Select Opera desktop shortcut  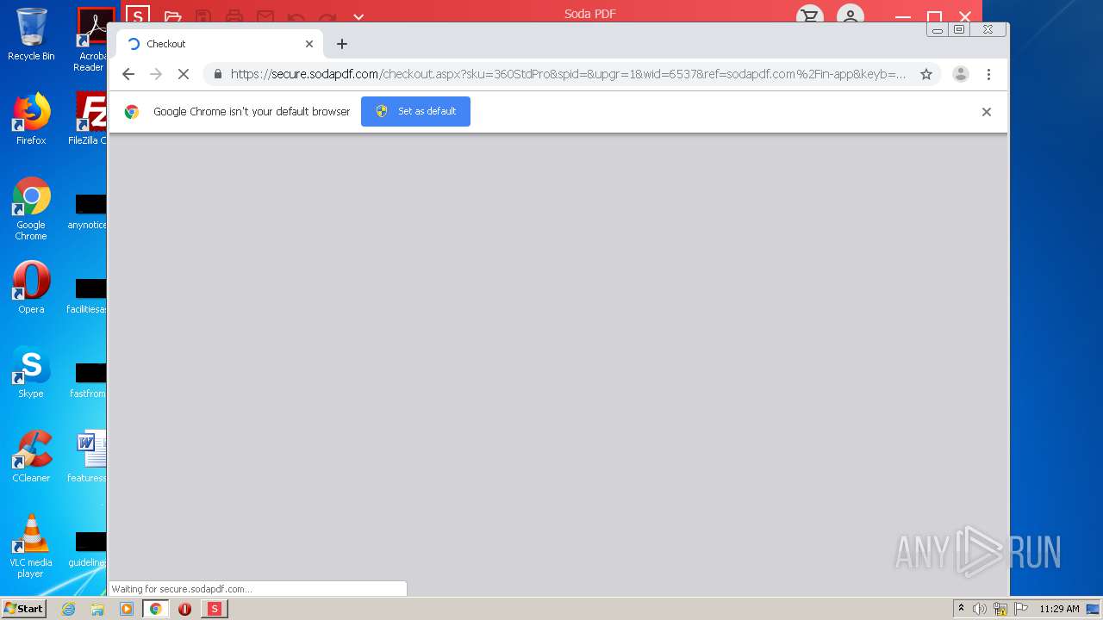click(31, 288)
